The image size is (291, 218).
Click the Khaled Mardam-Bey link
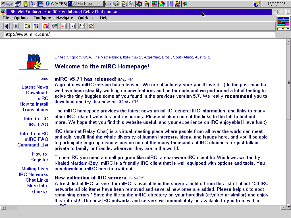pos(76,163)
